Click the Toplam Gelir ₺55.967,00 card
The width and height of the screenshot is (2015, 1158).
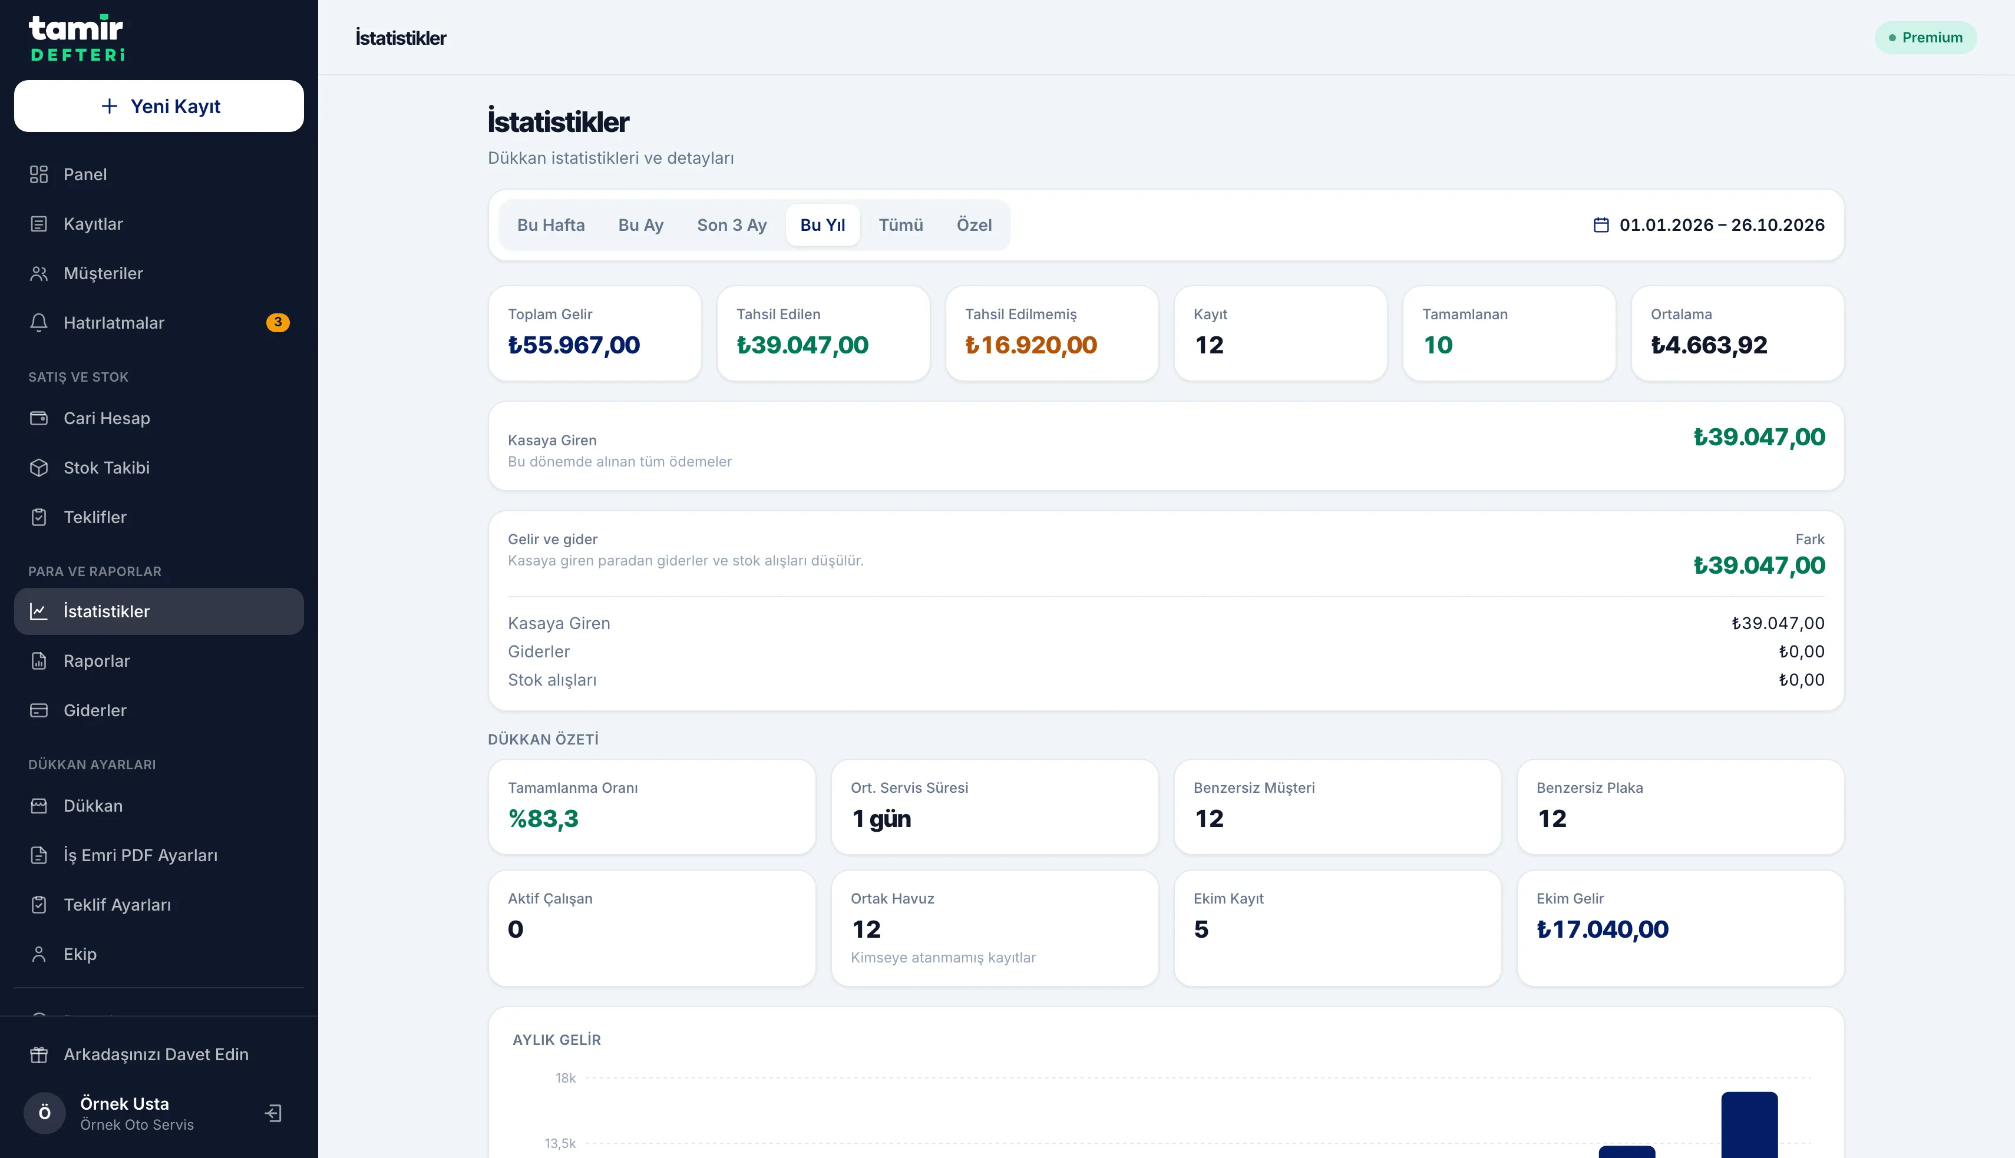[x=595, y=333]
